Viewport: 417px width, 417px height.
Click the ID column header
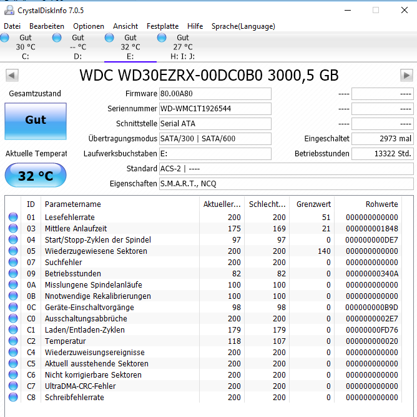[x=31, y=204]
